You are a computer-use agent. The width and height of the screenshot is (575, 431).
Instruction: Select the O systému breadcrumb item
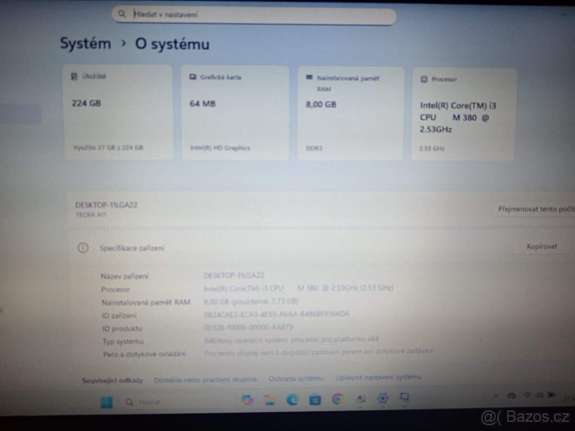[172, 44]
